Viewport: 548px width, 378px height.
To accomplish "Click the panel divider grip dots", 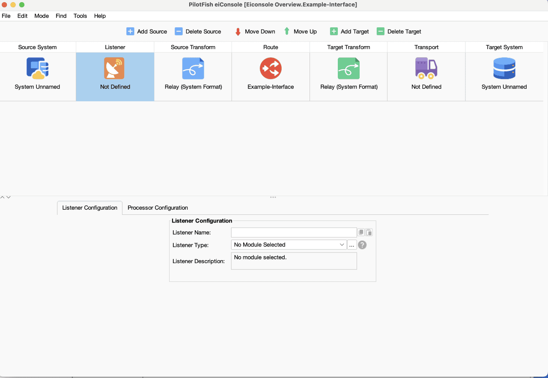I will [273, 197].
